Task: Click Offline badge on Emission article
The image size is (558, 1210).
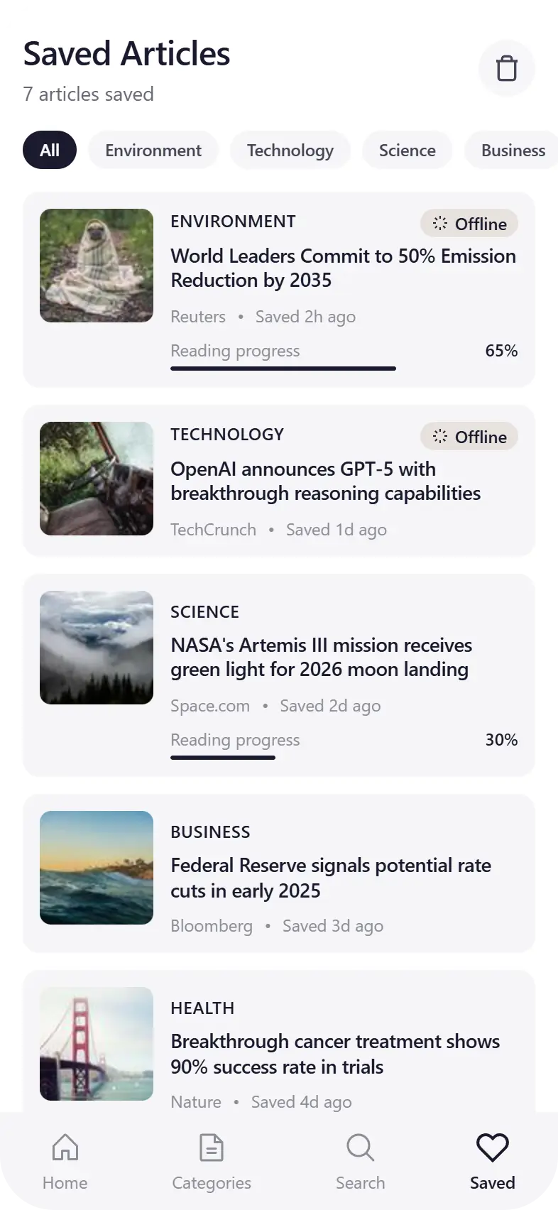Action: pyautogui.click(x=469, y=224)
